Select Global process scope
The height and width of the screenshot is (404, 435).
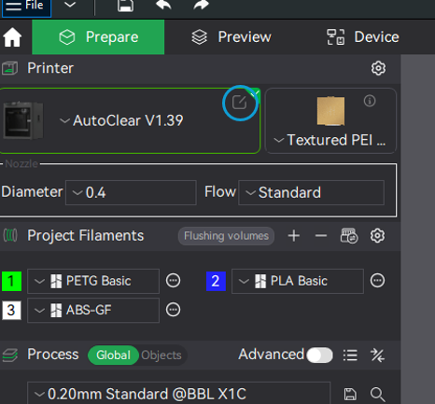113,355
